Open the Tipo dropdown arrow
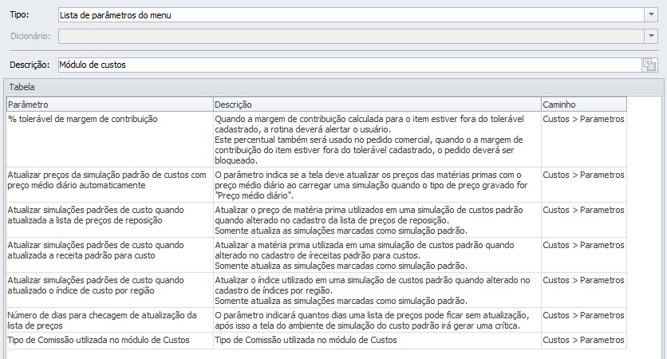The width and height of the screenshot is (667, 359). point(651,15)
